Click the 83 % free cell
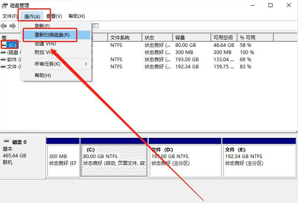 [x=245, y=67]
